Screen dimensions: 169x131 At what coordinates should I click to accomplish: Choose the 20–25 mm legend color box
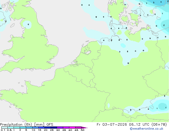click(47, 128)
